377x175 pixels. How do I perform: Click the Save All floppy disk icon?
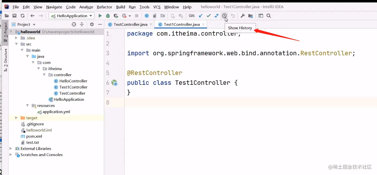pos(15,16)
